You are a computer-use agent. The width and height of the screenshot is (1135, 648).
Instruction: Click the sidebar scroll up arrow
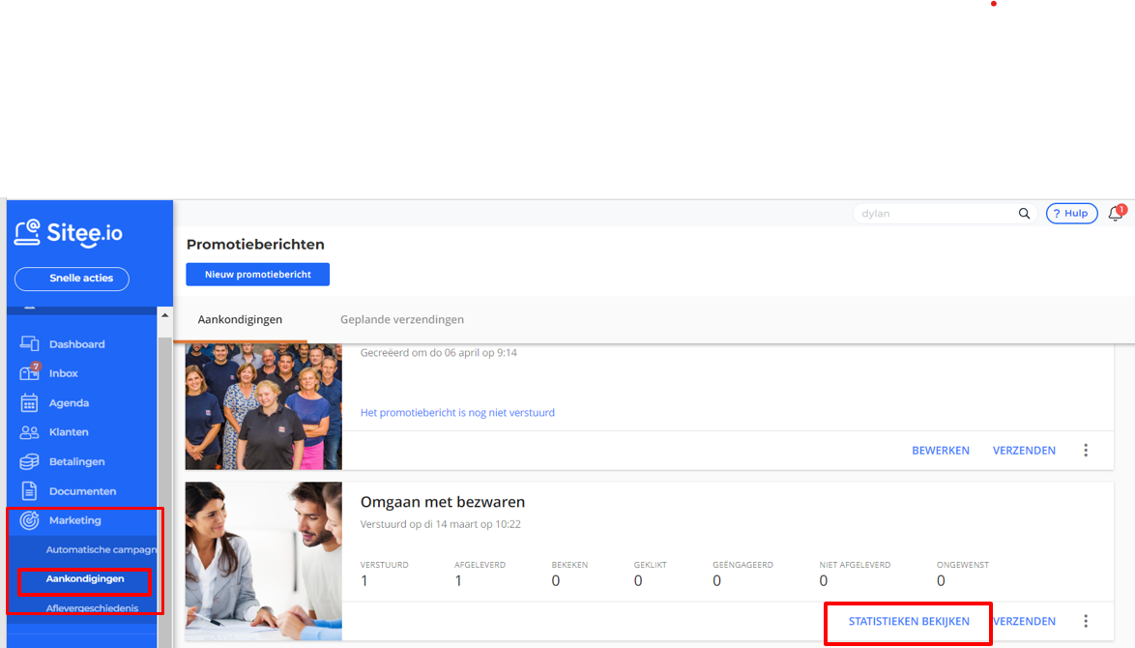165,315
